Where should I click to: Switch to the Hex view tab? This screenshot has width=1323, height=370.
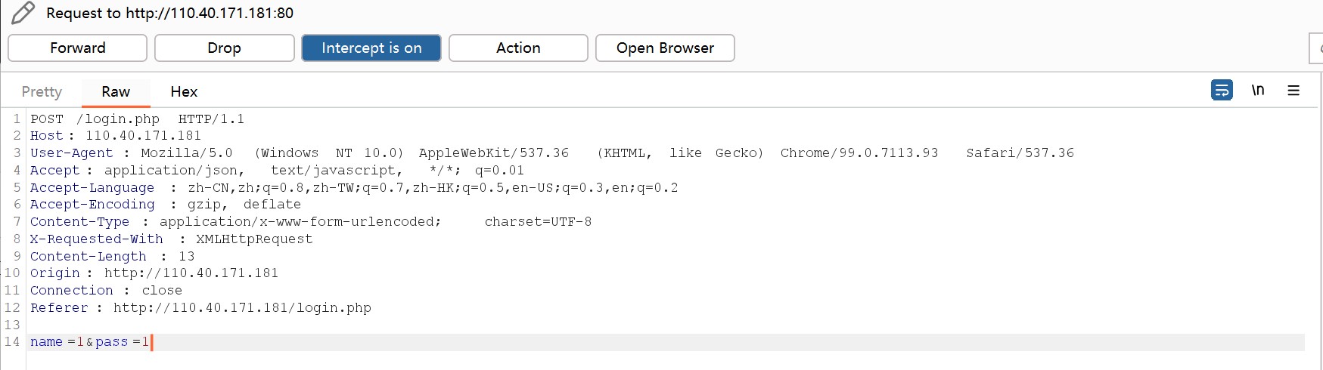(x=184, y=91)
